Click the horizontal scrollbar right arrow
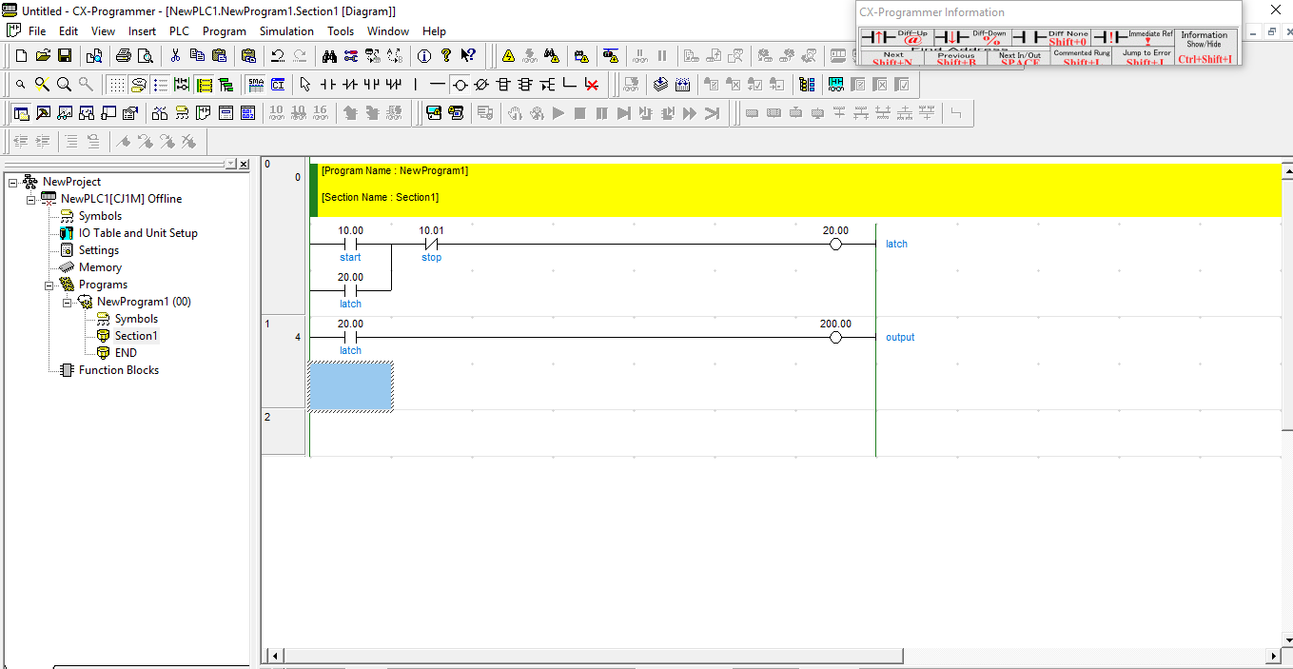 (x=1274, y=656)
